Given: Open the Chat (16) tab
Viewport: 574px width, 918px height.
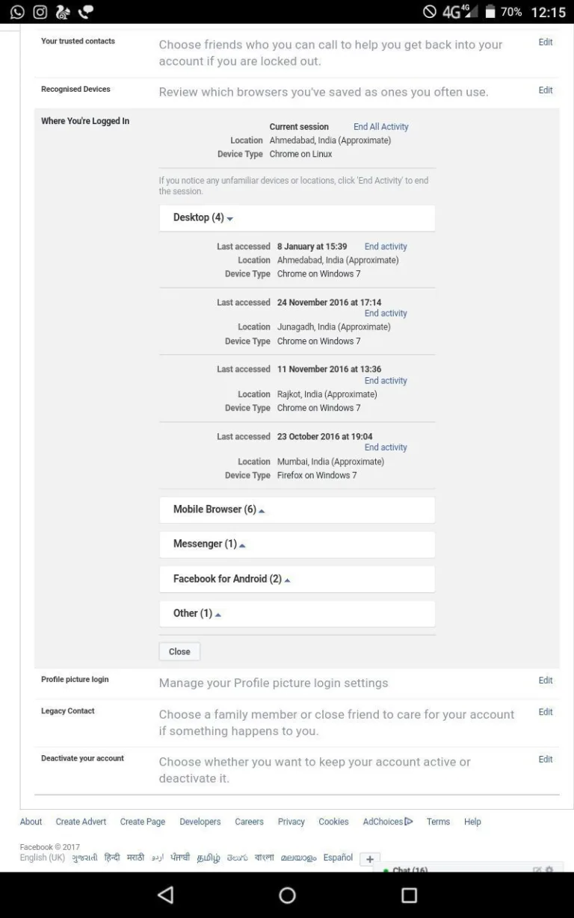Looking at the screenshot, I should (x=410, y=869).
